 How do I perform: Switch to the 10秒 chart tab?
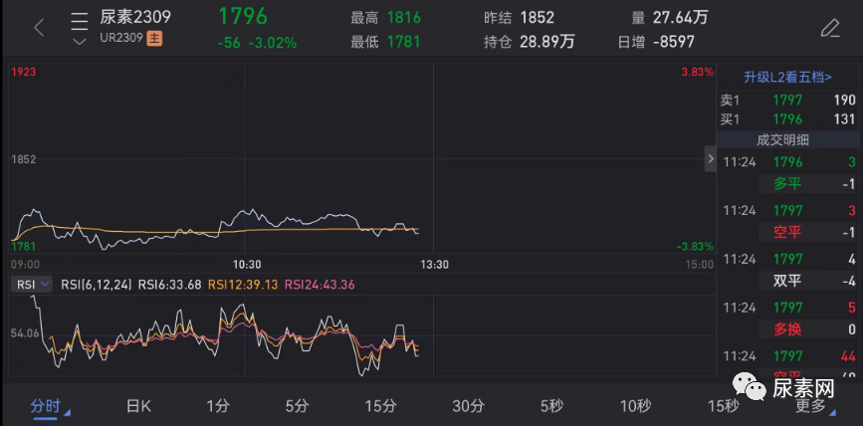point(636,407)
